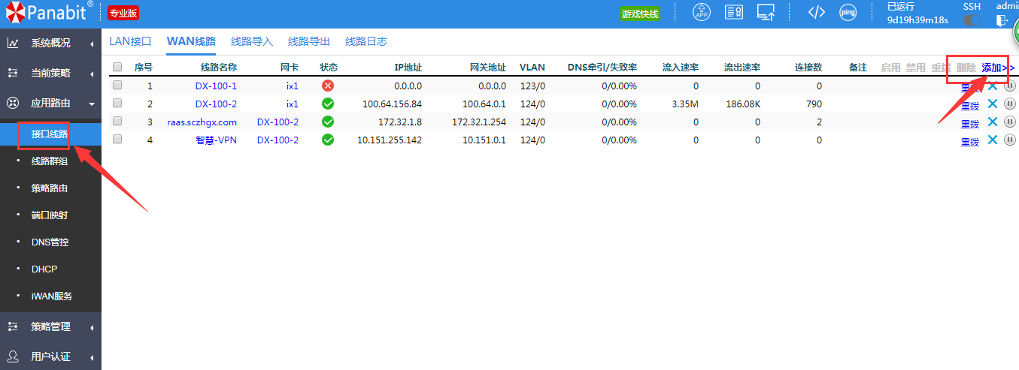The height and width of the screenshot is (370, 1019).
Task: Check the select-all checkbox in table header
Action: pyautogui.click(x=117, y=67)
